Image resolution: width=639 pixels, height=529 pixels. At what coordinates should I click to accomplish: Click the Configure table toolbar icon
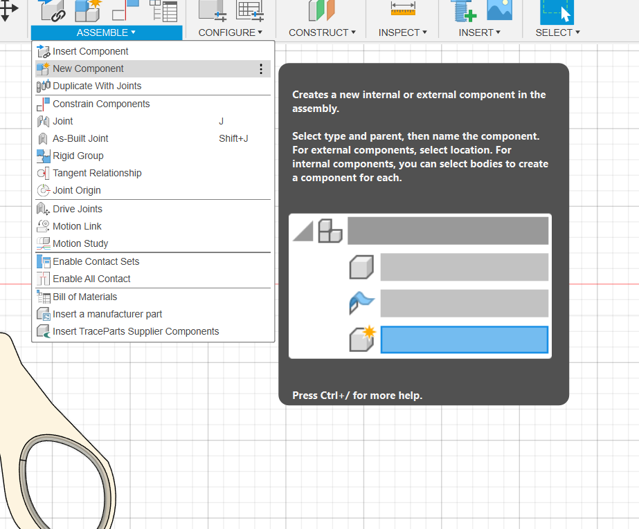tap(250, 10)
